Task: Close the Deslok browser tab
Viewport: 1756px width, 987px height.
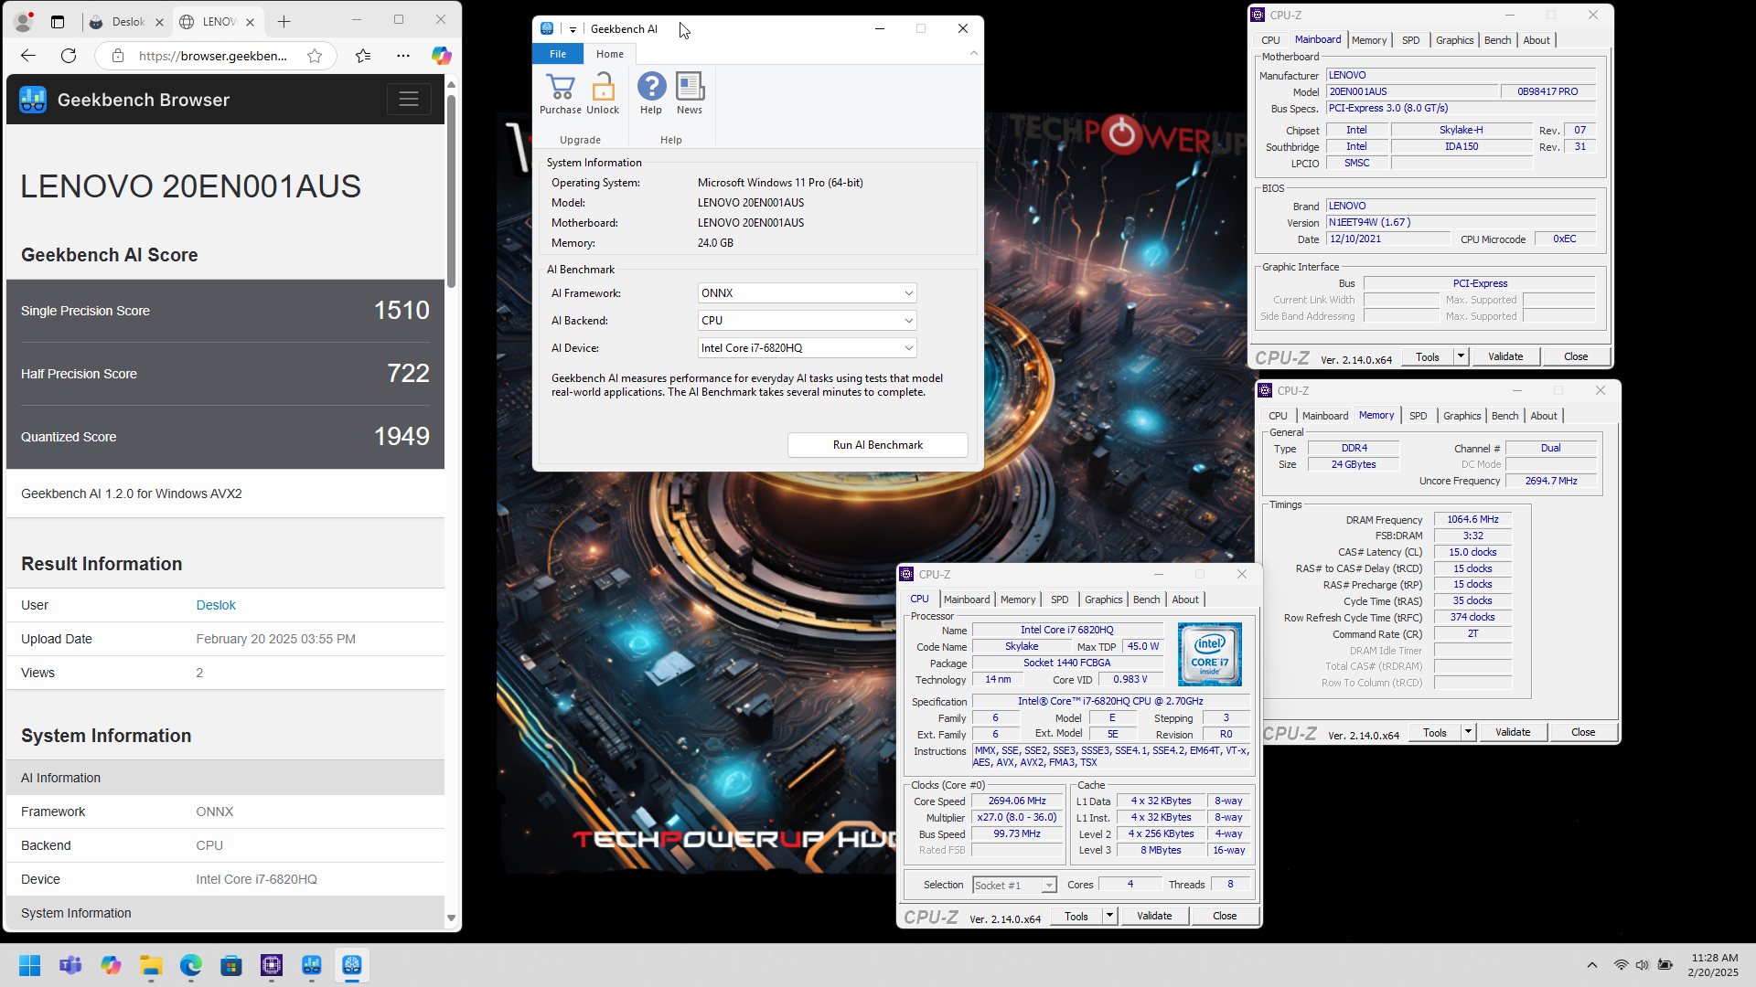Action: tap(159, 21)
